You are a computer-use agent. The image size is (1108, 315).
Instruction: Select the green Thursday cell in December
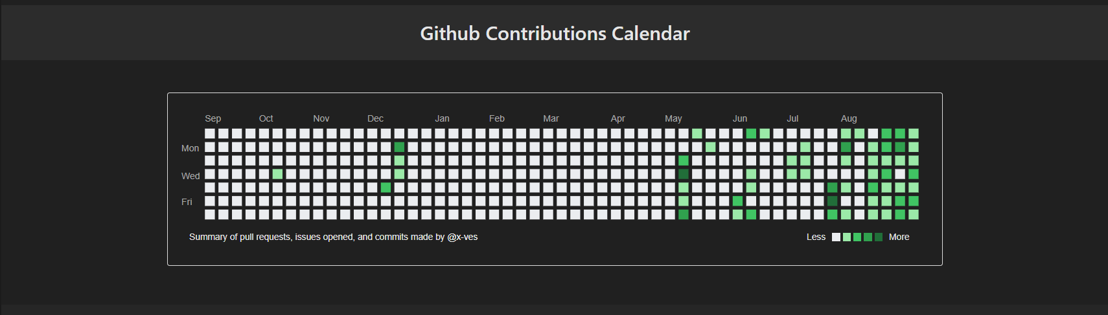coord(386,188)
